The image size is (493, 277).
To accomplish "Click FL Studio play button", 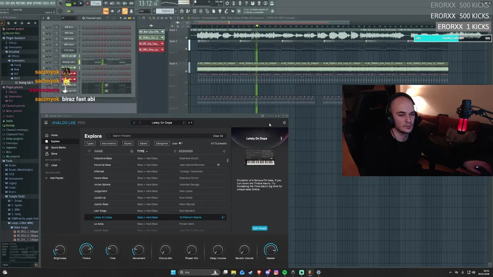I will click(x=74, y=3).
